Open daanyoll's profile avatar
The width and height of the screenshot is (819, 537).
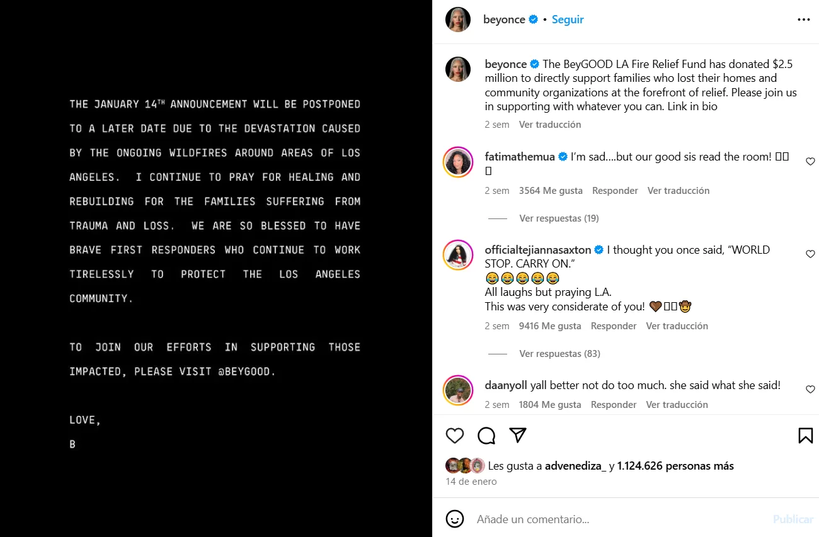click(458, 391)
